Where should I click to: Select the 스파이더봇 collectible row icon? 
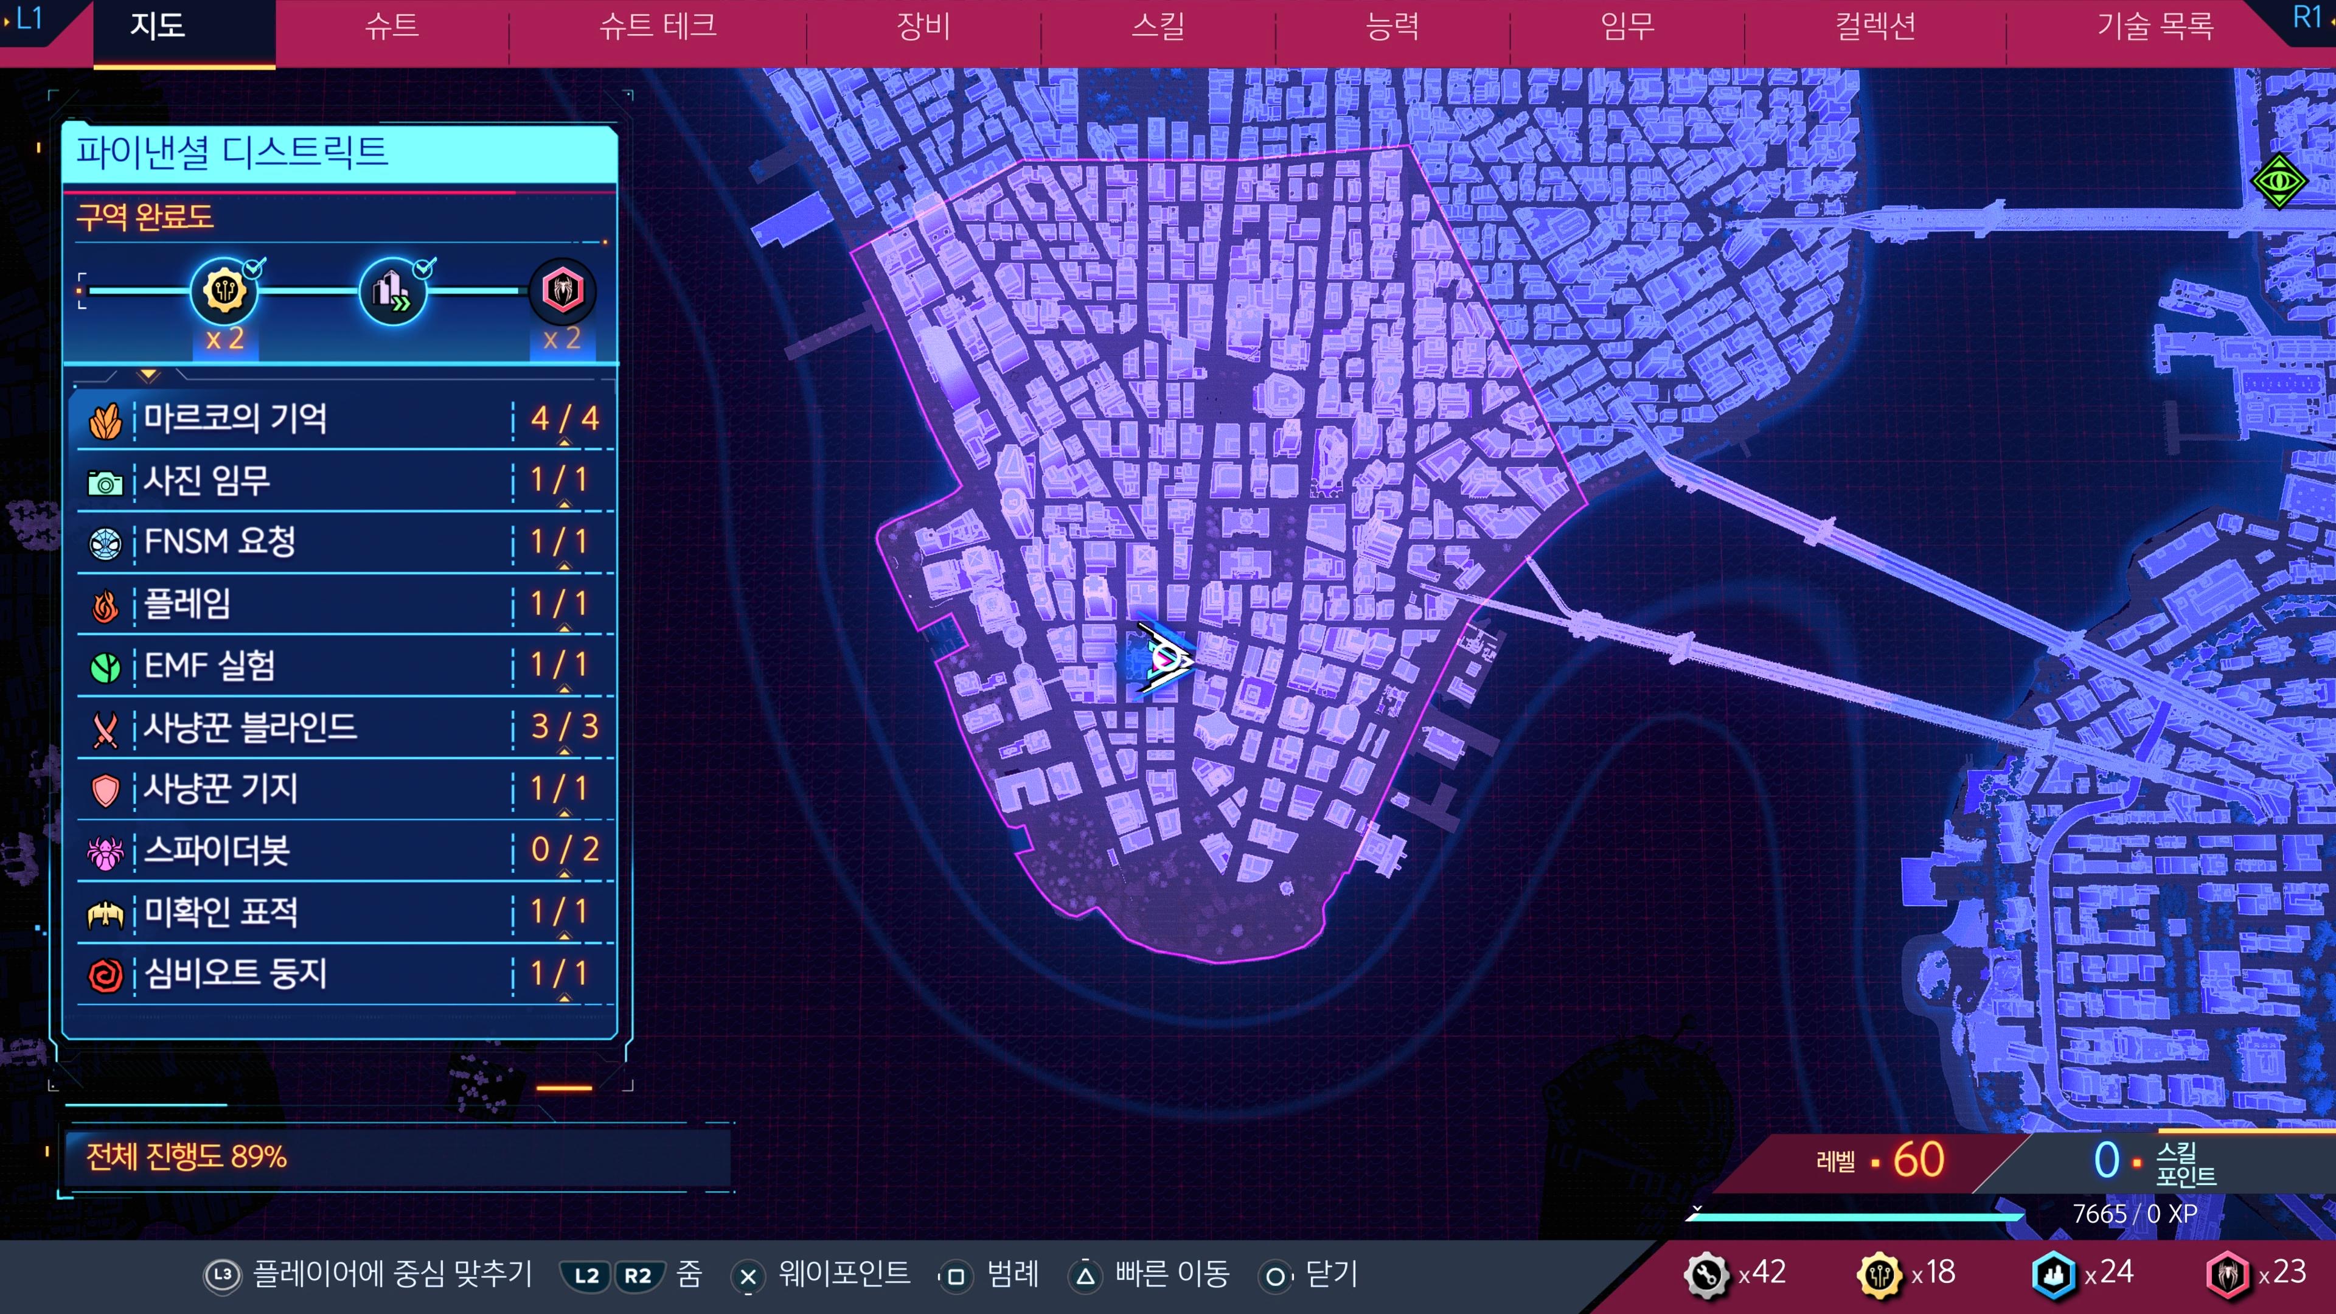pos(105,852)
